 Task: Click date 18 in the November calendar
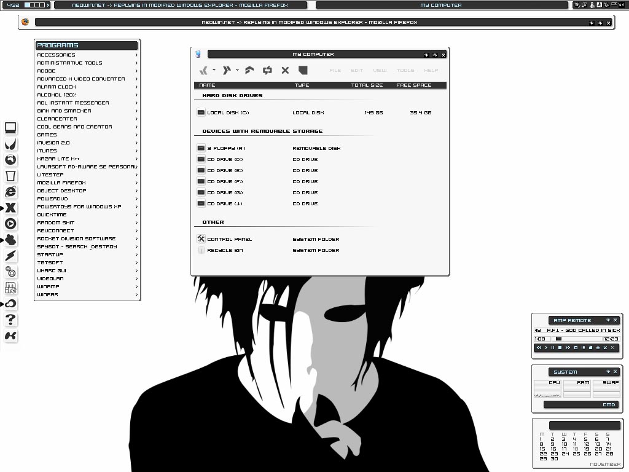pos(576,449)
